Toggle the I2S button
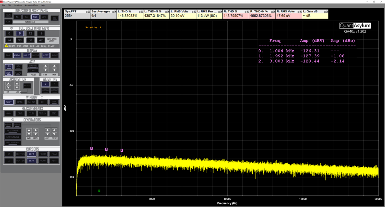The width and height of the screenshot is (385, 207). coord(54,18)
